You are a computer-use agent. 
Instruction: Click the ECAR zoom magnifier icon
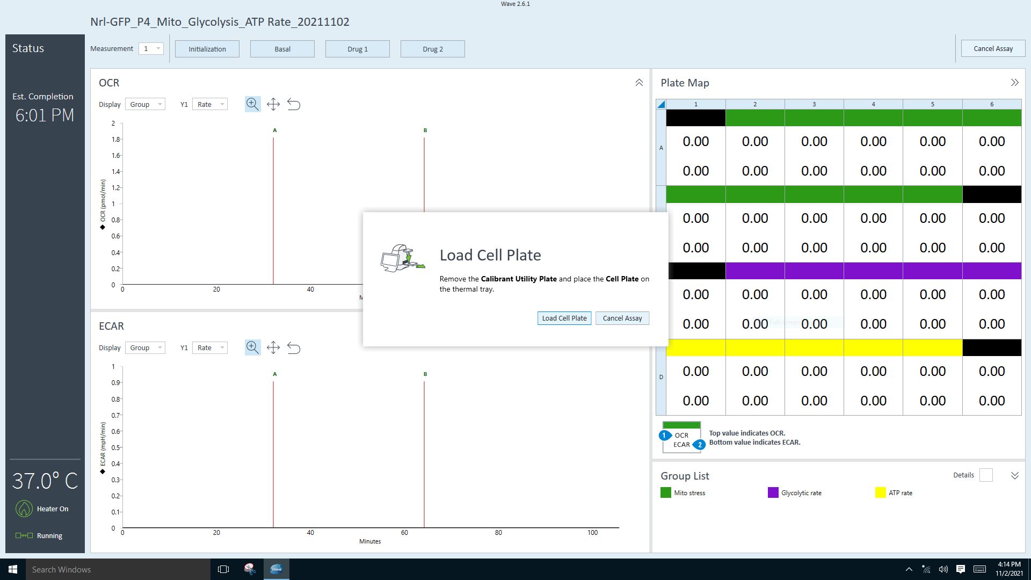(252, 347)
